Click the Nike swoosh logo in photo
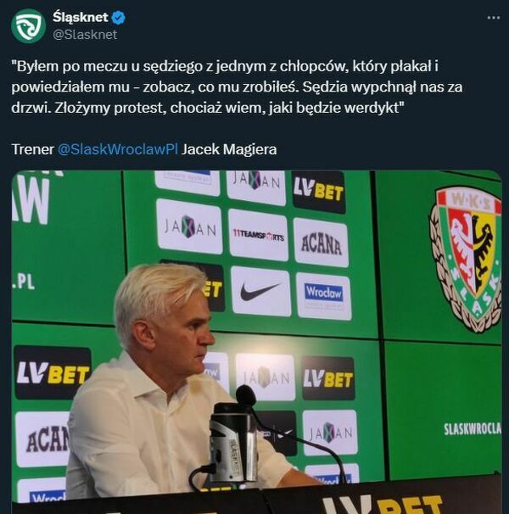The width and height of the screenshot is (509, 514). (x=260, y=292)
